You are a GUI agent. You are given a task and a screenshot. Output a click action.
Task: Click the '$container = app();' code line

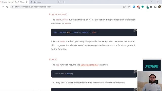pos(63,74)
